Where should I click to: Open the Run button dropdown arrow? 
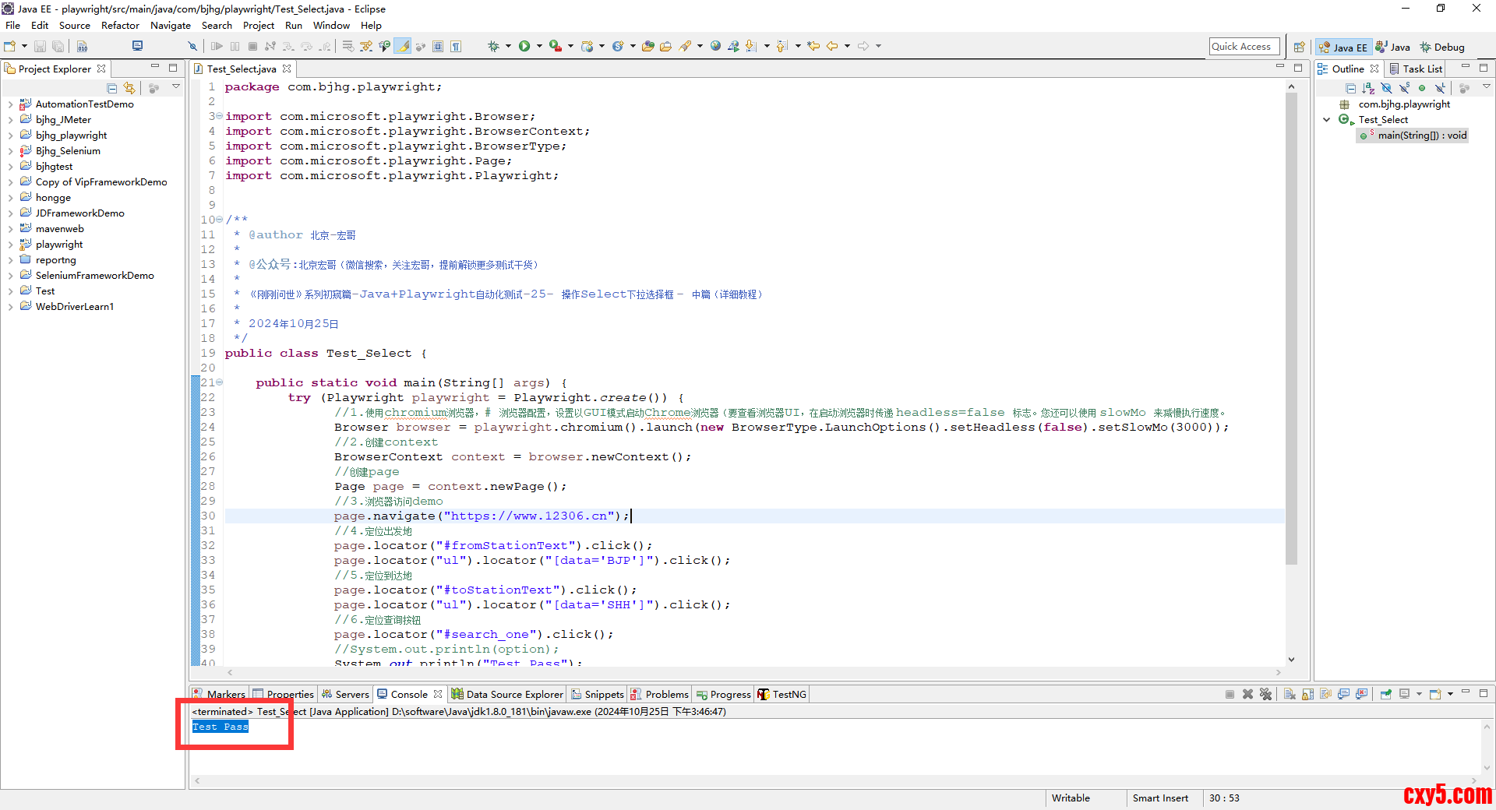click(539, 46)
